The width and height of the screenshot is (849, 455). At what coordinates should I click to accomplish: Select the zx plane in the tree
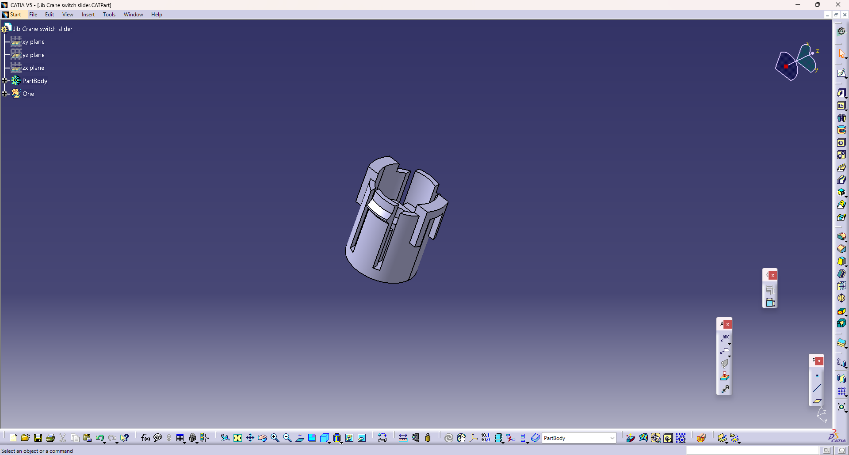(33, 68)
